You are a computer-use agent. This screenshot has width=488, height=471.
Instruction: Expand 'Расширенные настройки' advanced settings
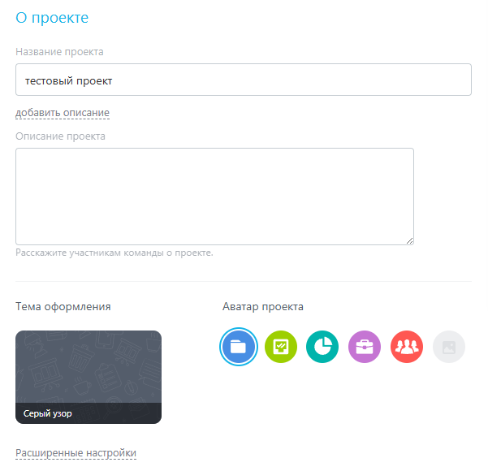[76, 452]
